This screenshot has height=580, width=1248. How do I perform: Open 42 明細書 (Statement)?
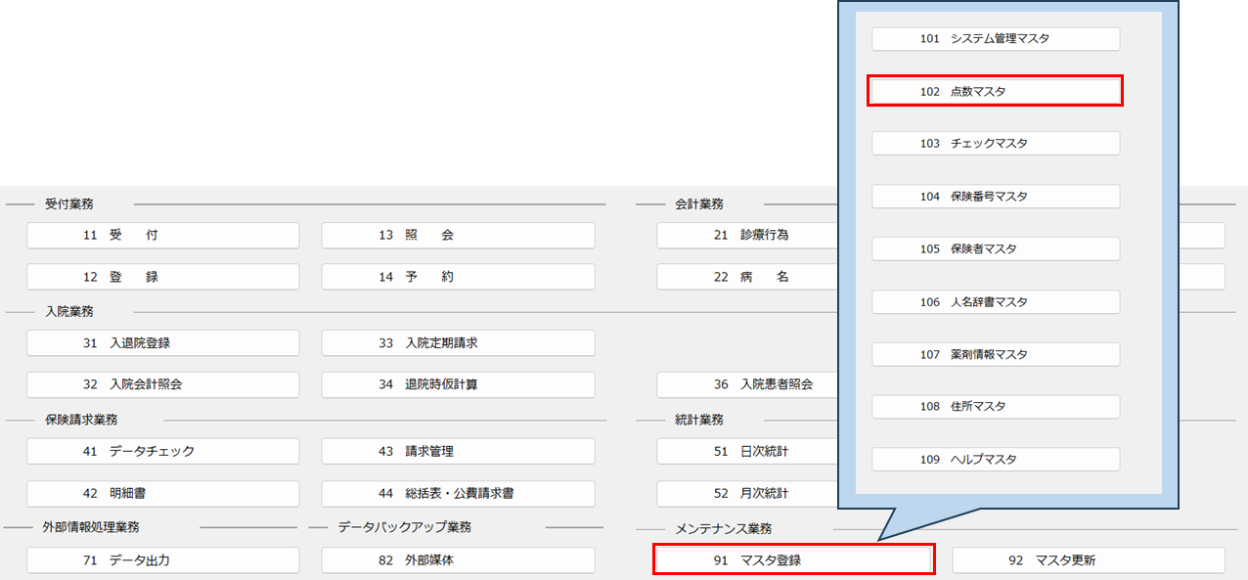tap(162, 494)
